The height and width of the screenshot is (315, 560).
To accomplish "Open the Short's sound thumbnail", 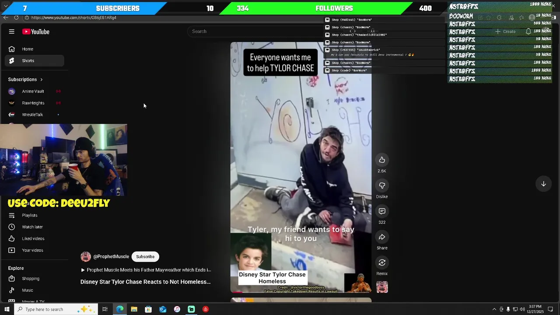I will coord(382,287).
